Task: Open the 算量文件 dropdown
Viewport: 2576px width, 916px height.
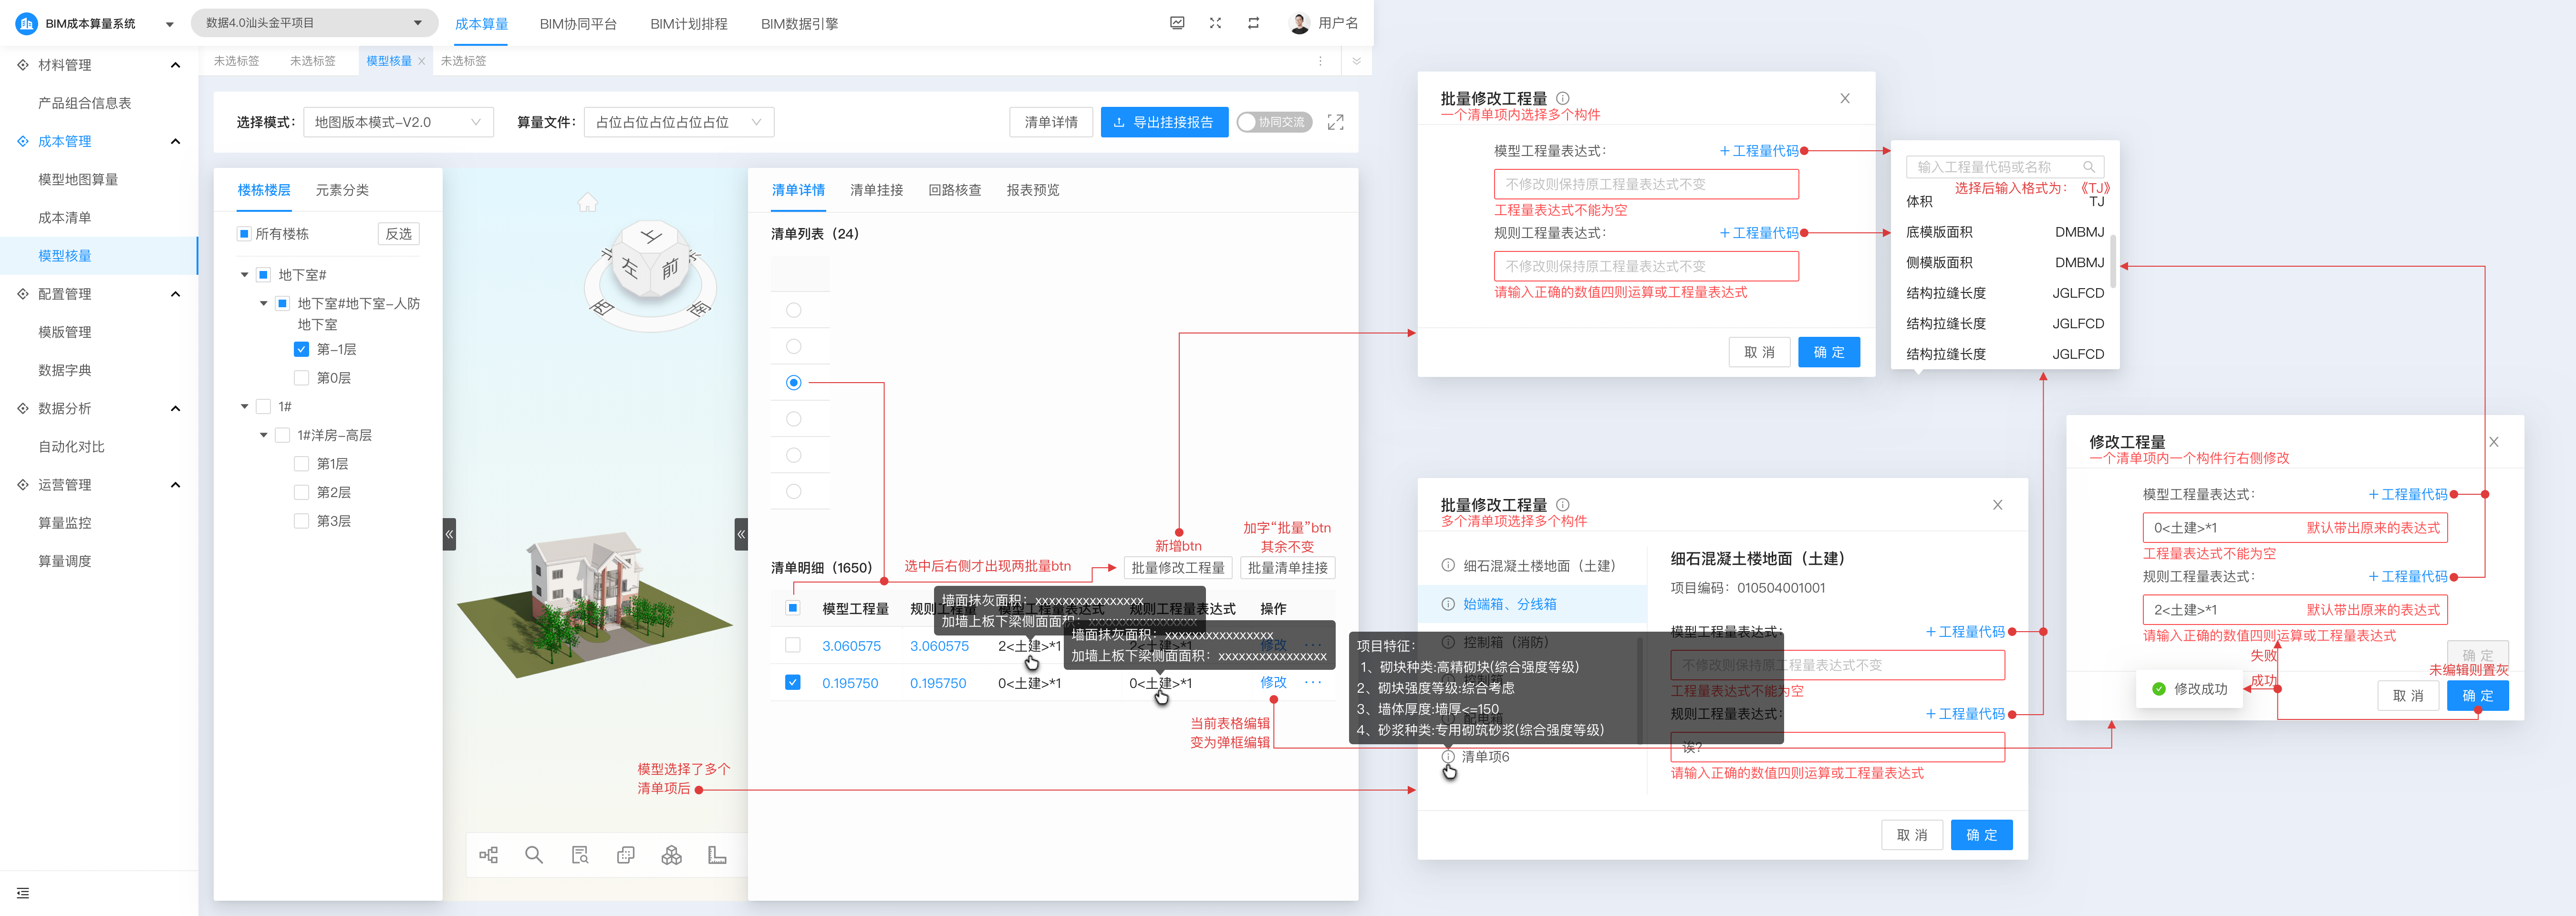Action: pyautogui.click(x=678, y=122)
